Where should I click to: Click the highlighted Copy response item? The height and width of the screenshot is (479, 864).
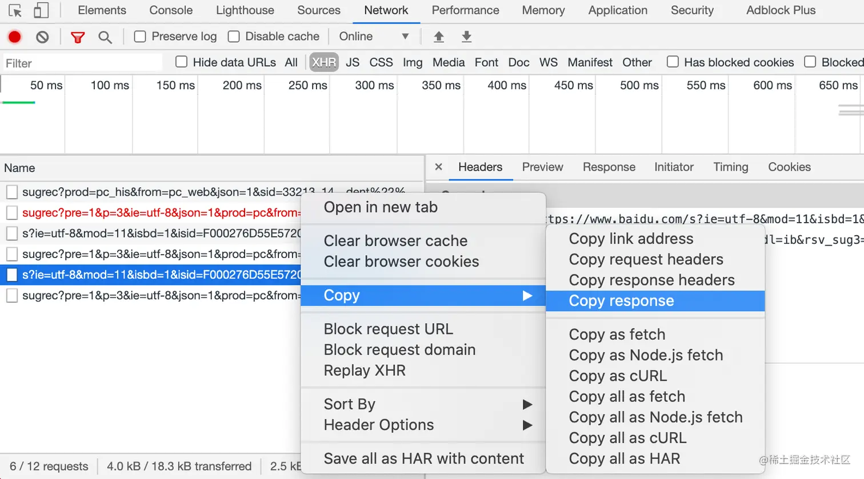pyautogui.click(x=655, y=301)
